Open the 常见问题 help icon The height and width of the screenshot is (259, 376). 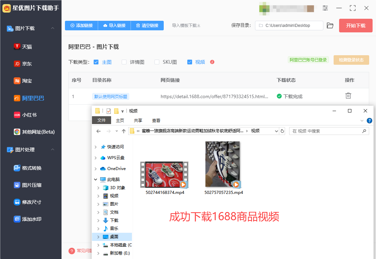click(72, 251)
